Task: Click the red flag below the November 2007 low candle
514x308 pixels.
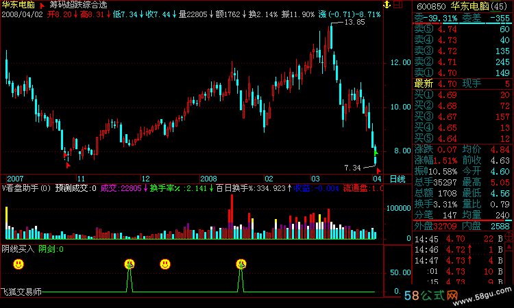Action: point(68,165)
